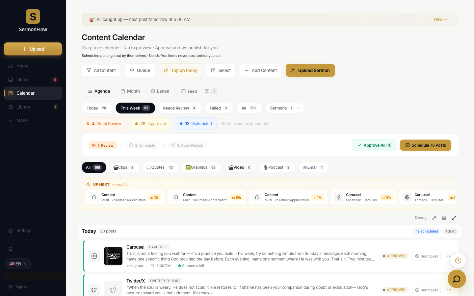Open more options for Carousel post
The height and width of the screenshot is (296, 474).
click(x=449, y=256)
